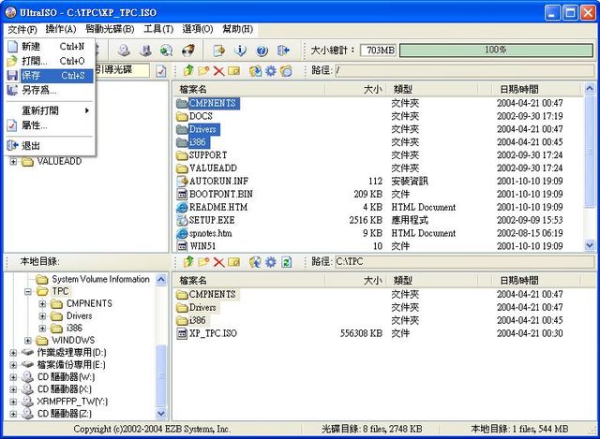Choose 屬性... from the file menu

[50, 125]
